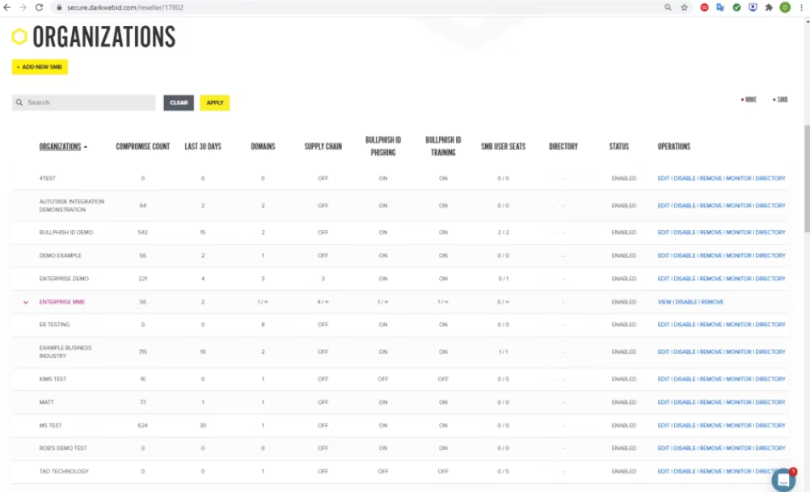Click inside the Search input field
Image resolution: width=810 pixels, height=492 pixels.
84,103
